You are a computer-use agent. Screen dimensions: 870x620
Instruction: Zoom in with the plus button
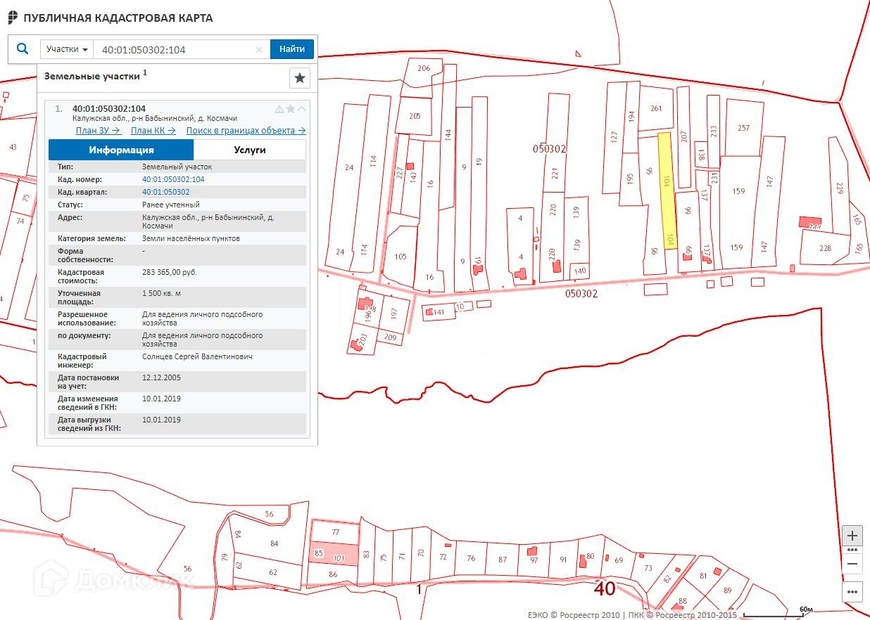point(852,536)
